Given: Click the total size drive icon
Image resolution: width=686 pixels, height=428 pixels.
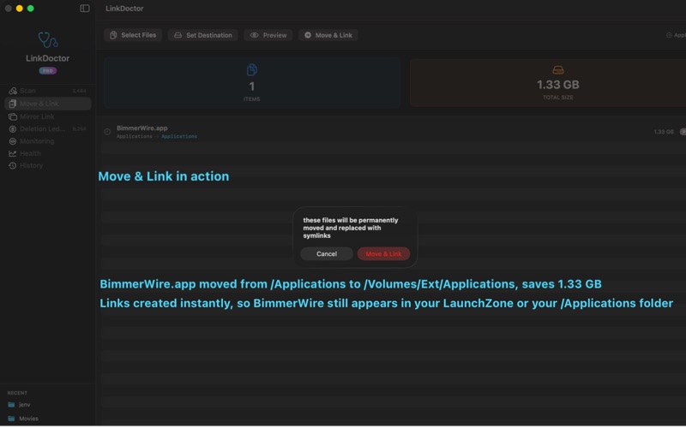Looking at the screenshot, I should tap(558, 70).
